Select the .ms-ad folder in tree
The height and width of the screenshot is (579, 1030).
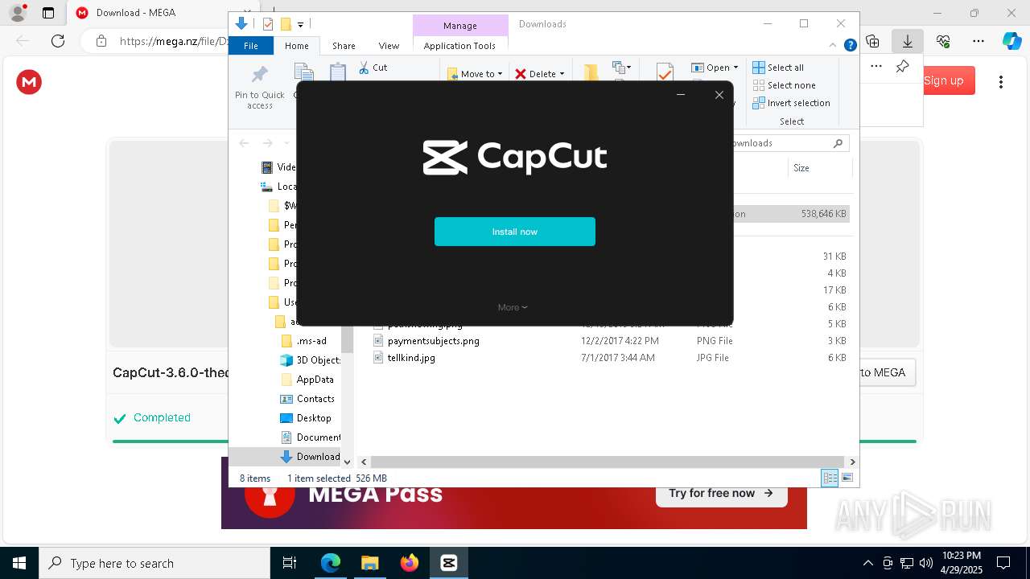point(311,341)
